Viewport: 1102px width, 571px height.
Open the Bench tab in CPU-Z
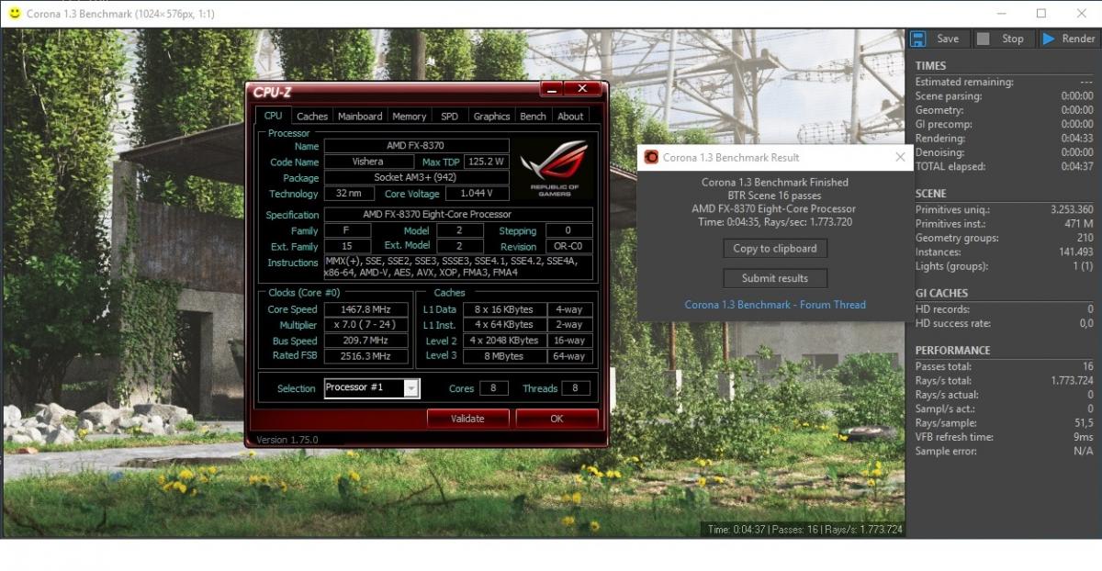click(x=534, y=117)
